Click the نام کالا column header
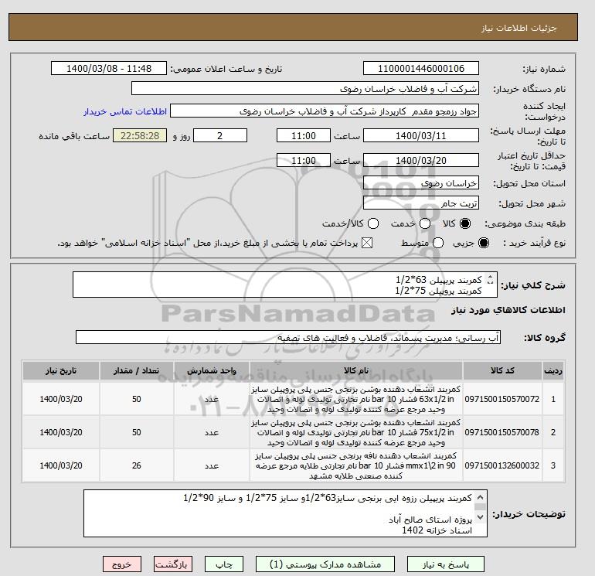 (x=356, y=370)
